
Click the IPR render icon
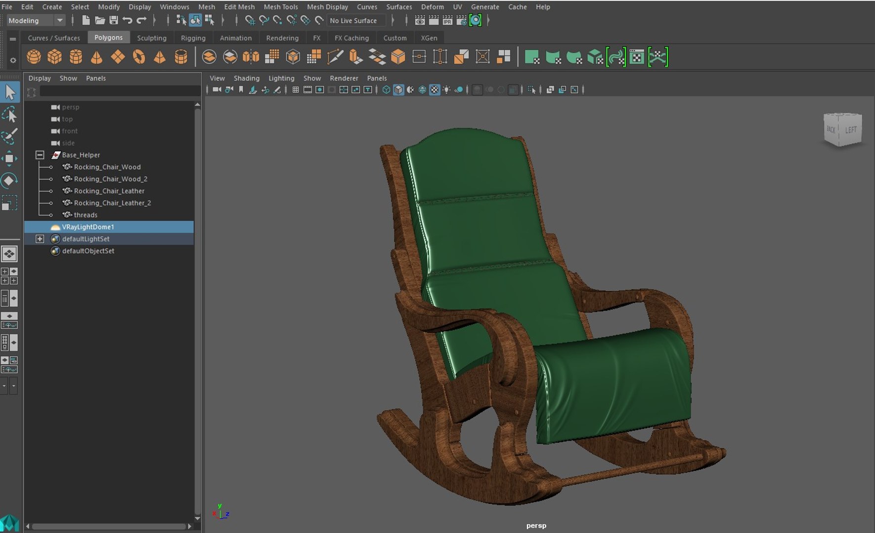[x=447, y=20]
